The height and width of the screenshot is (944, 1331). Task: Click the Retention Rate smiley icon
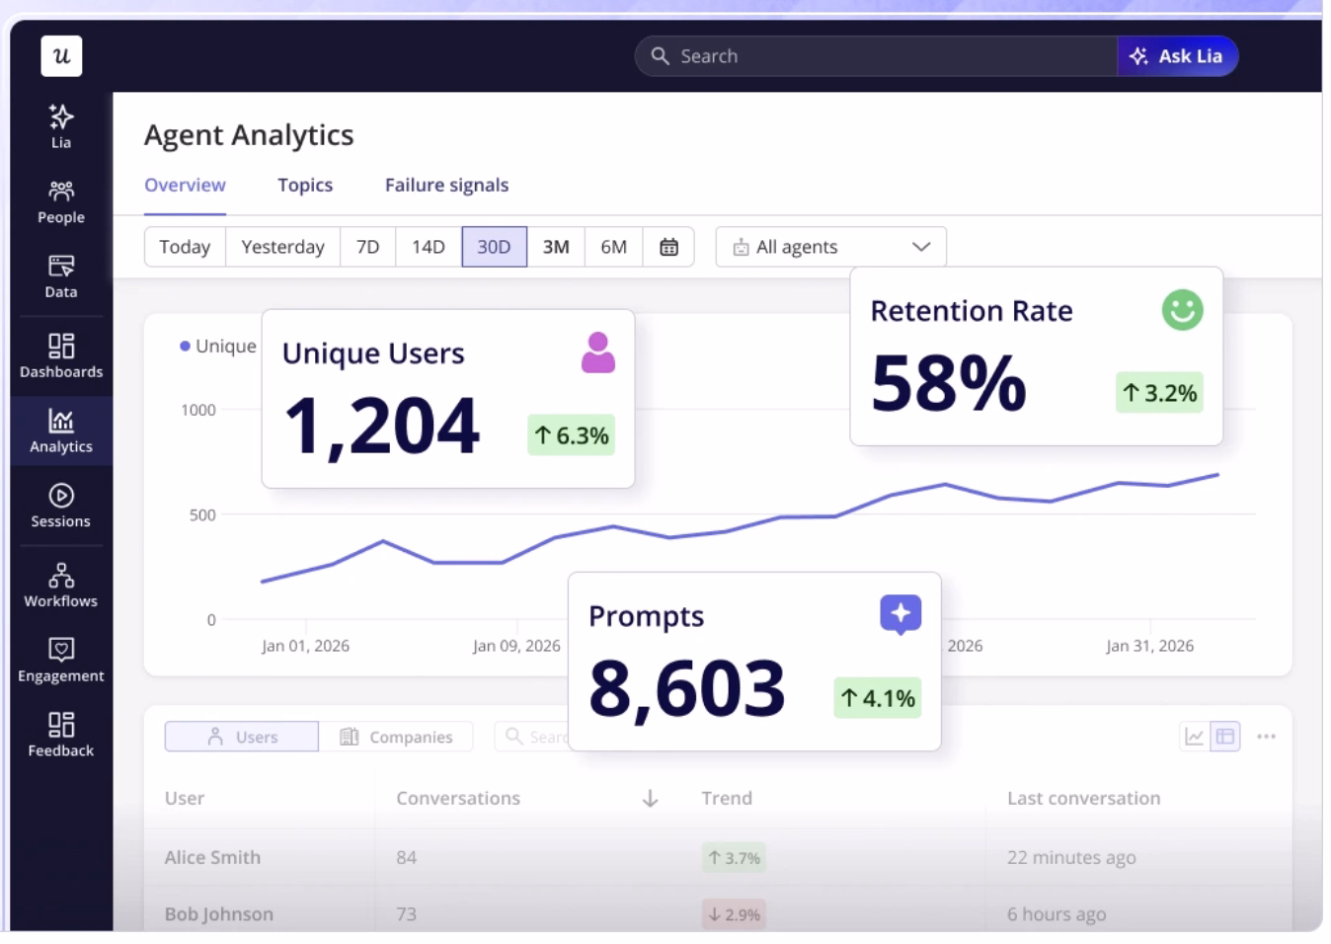[1183, 310]
